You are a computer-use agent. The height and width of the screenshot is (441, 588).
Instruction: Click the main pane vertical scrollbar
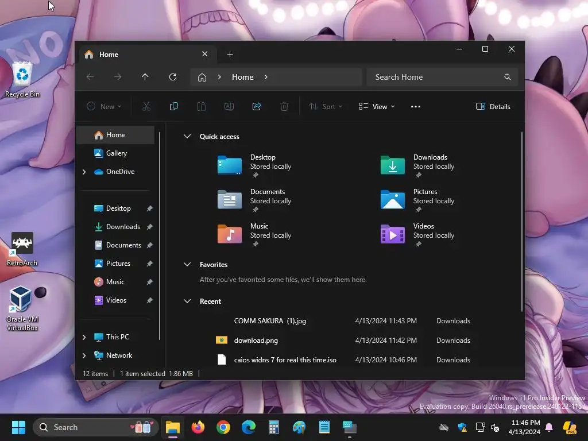(521, 221)
